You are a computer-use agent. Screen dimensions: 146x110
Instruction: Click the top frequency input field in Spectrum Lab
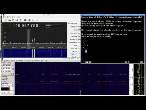coord(7,66)
